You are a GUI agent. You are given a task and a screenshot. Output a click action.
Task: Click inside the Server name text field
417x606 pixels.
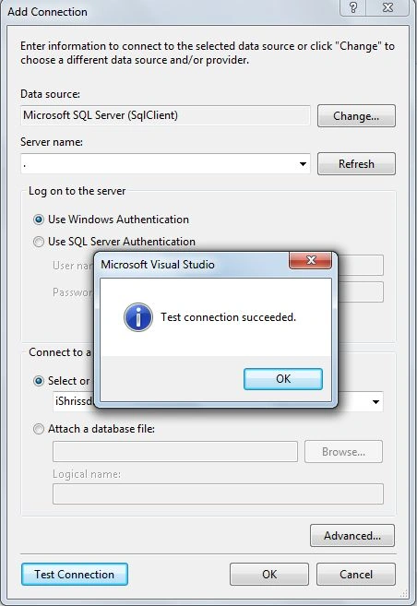[x=159, y=164]
